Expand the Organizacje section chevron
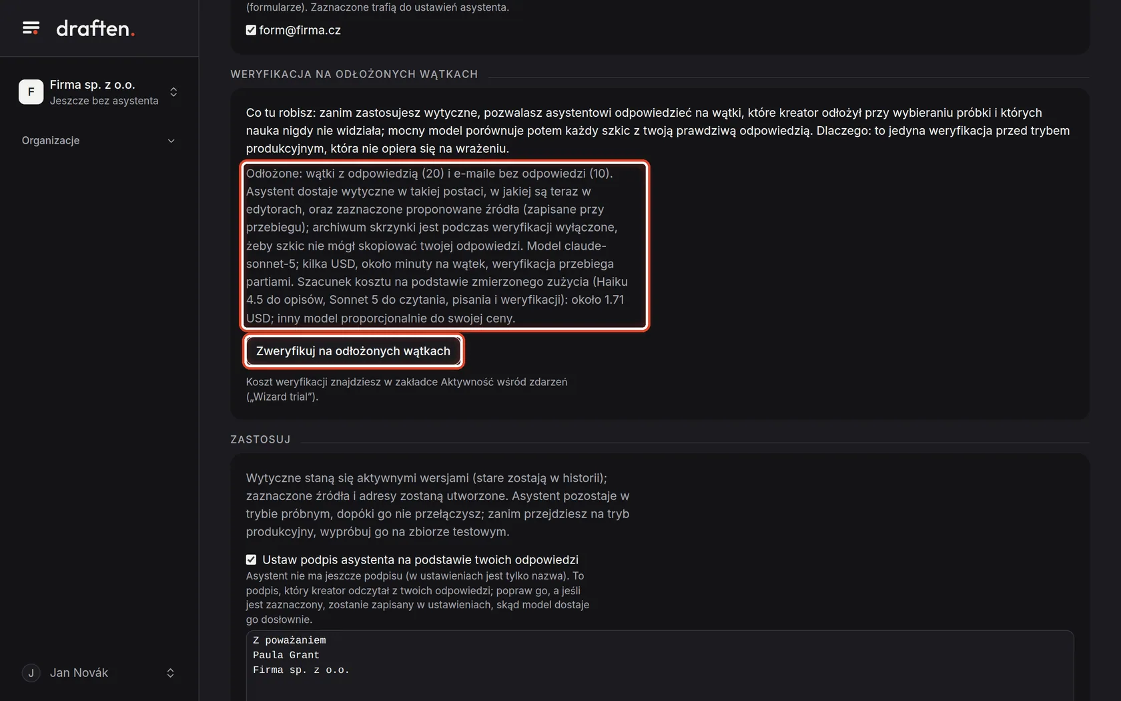 coord(171,141)
